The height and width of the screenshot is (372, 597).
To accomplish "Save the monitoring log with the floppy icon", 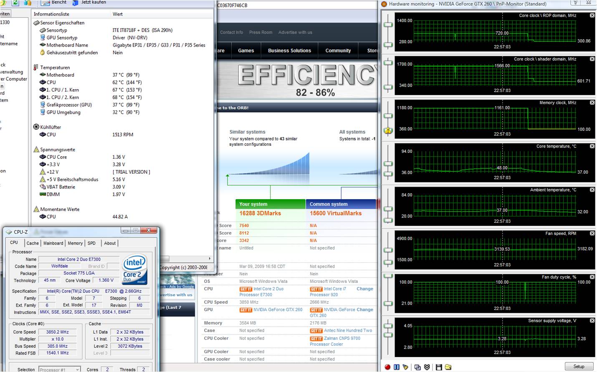I will 439,367.
